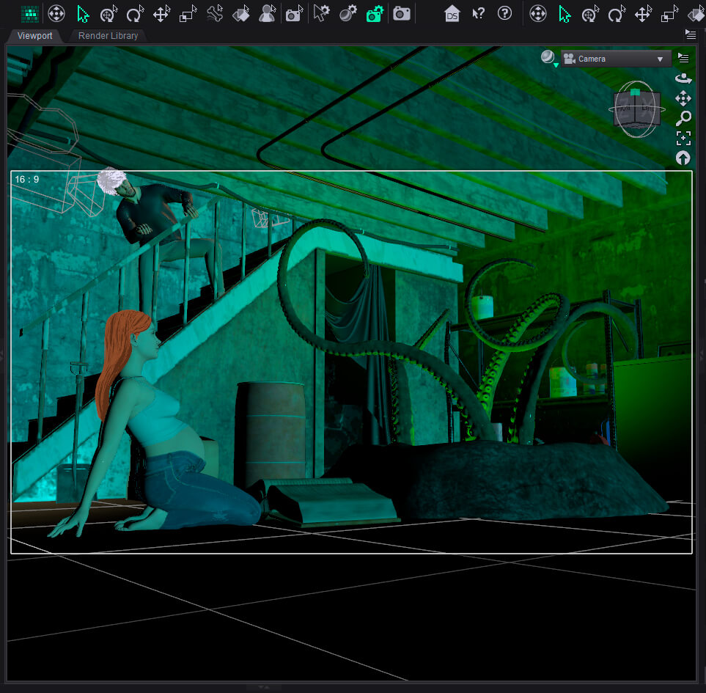Viewport: 706px width, 693px height.
Task: Expand the bottom pane handle below viewport
Action: click(264, 687)
